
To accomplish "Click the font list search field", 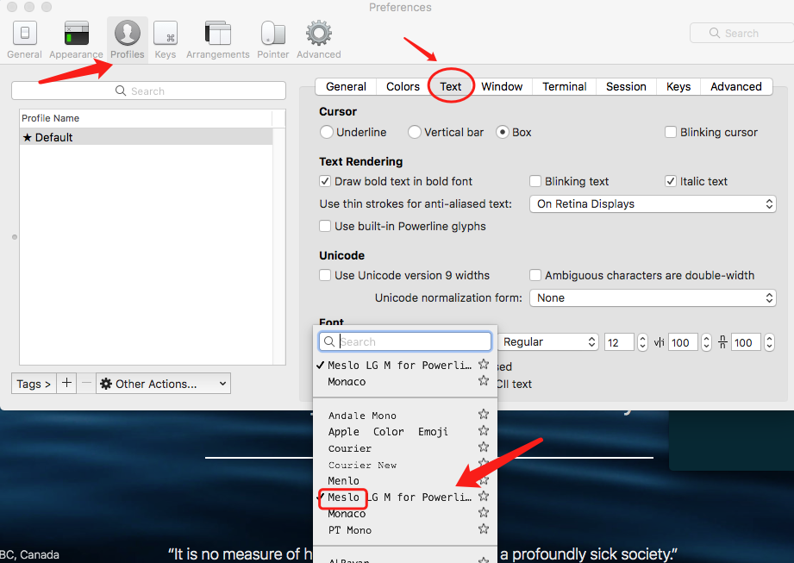I will [405, 341].
